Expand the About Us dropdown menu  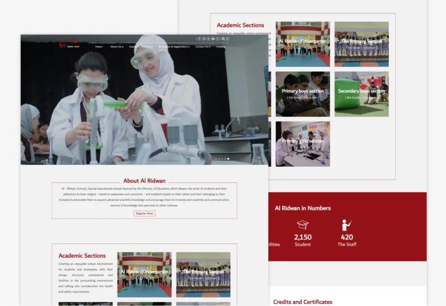[117, 46]
